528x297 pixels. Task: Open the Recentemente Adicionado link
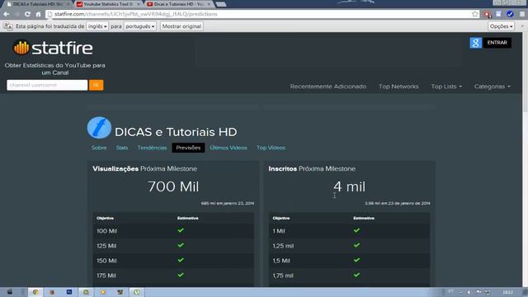tap(328, 87)
